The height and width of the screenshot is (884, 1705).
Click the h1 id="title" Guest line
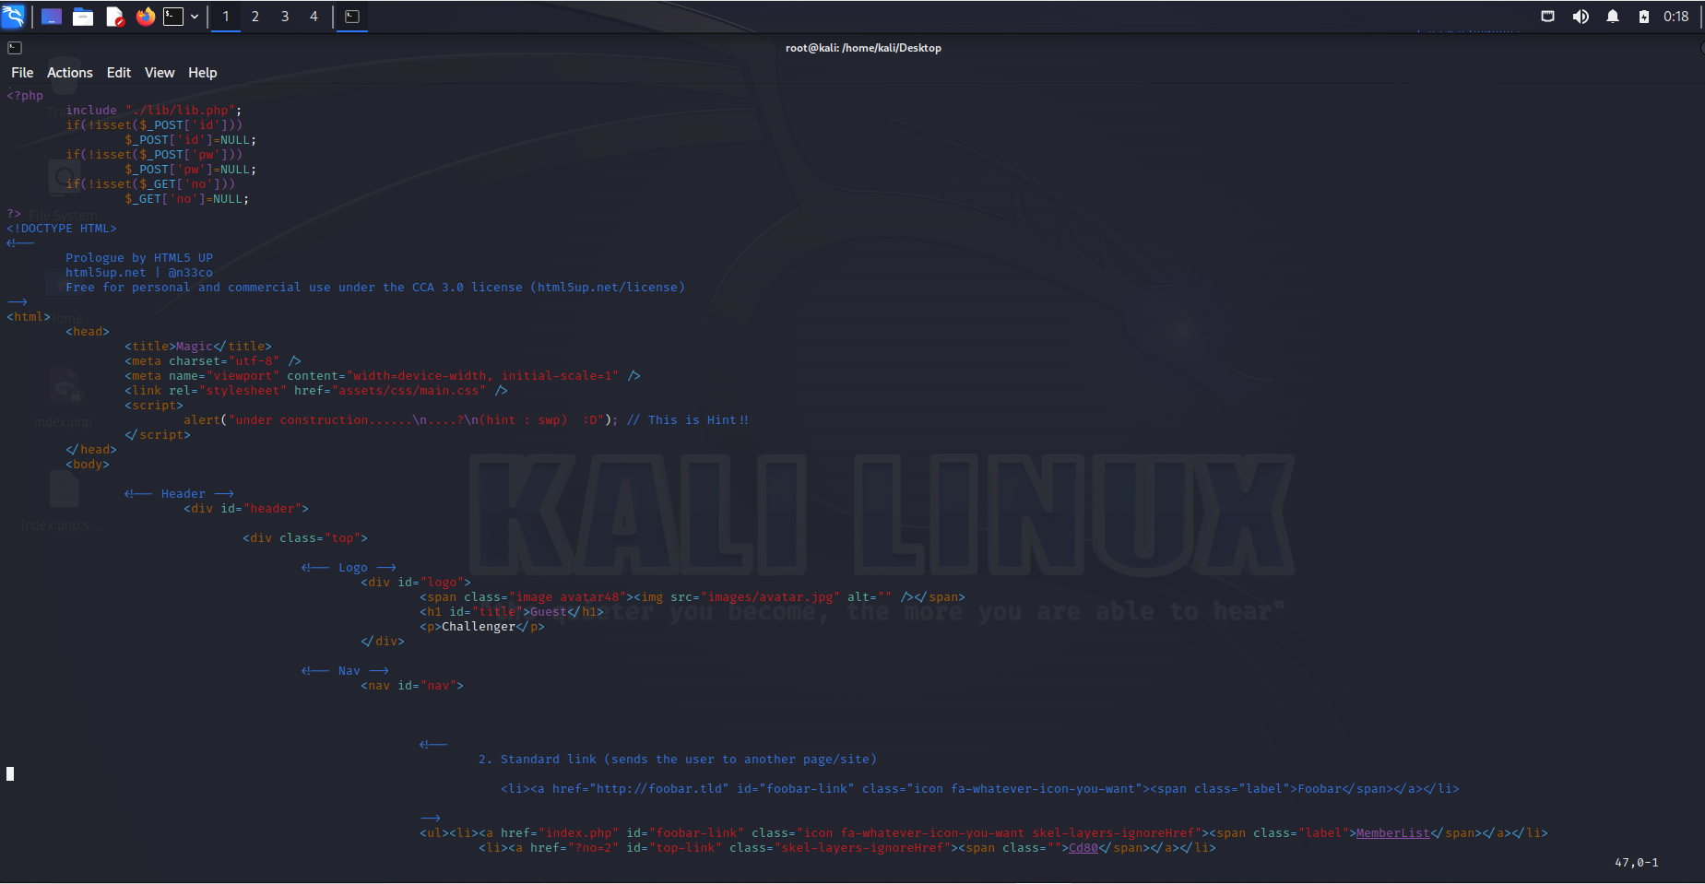512,612
